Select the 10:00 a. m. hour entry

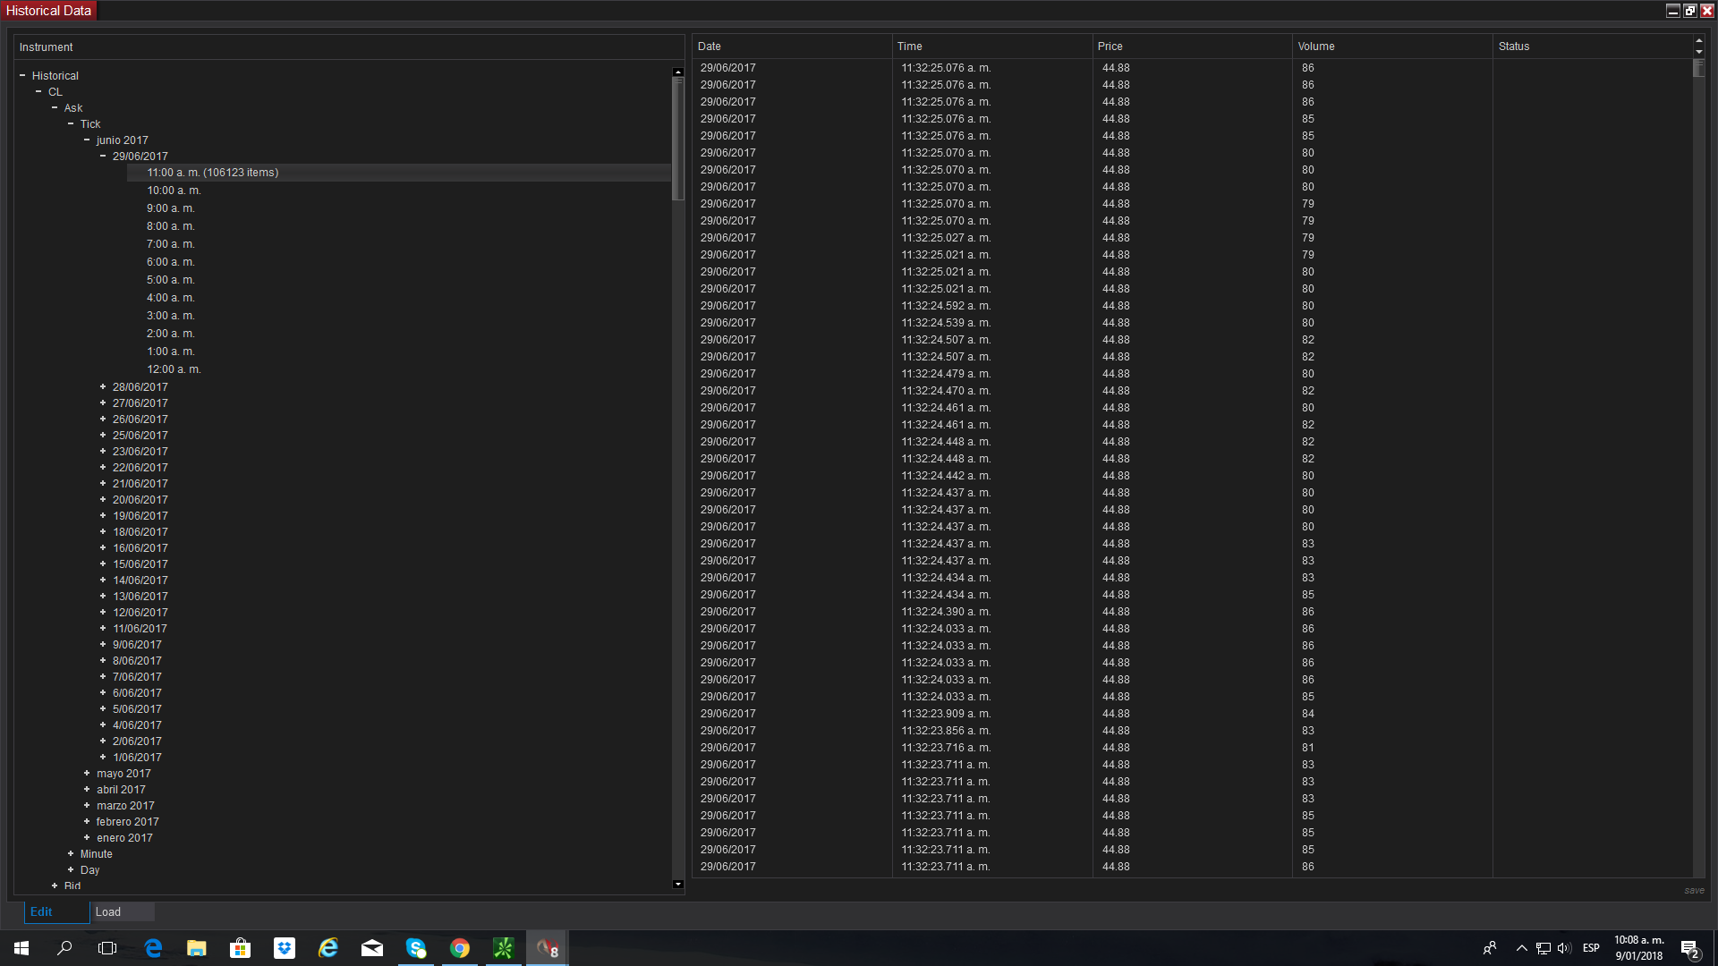[x=174, y=191]
